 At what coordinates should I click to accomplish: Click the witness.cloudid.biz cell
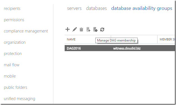(x=127, y=48)
